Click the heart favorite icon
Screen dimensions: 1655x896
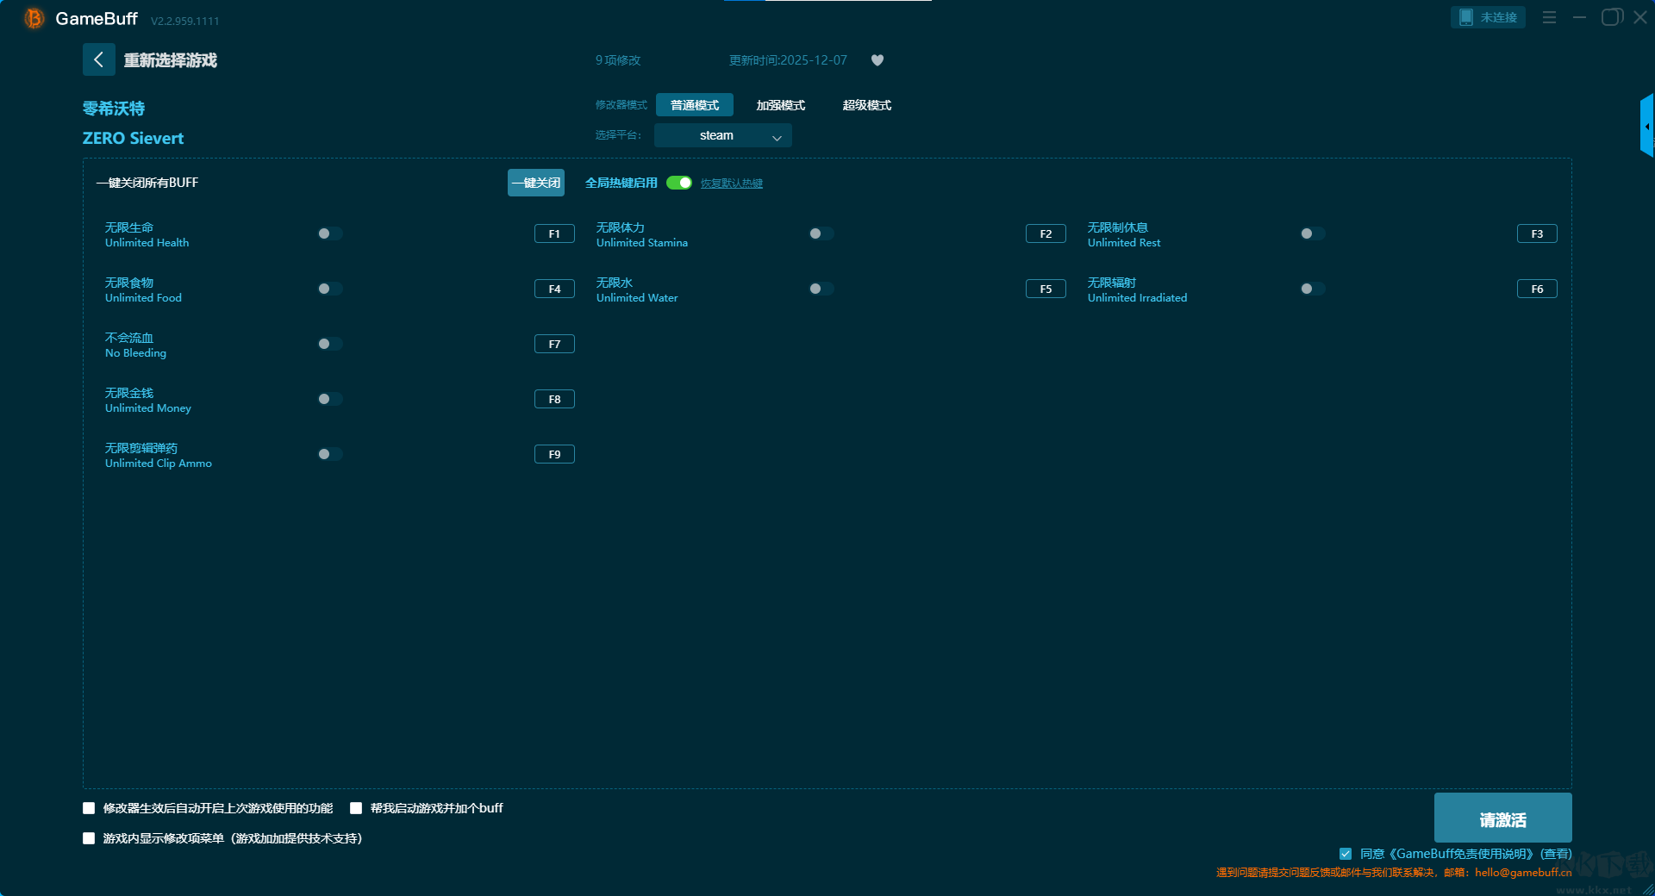877,60
